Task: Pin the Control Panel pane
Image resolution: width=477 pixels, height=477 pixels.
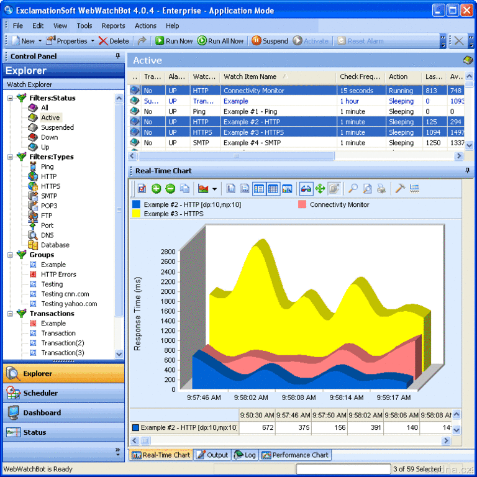Action: pos(118,56)
